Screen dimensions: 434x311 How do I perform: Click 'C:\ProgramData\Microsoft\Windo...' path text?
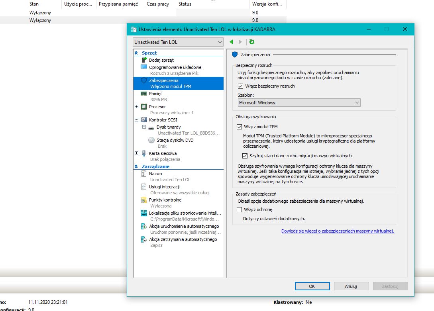[x=185, y=219]
